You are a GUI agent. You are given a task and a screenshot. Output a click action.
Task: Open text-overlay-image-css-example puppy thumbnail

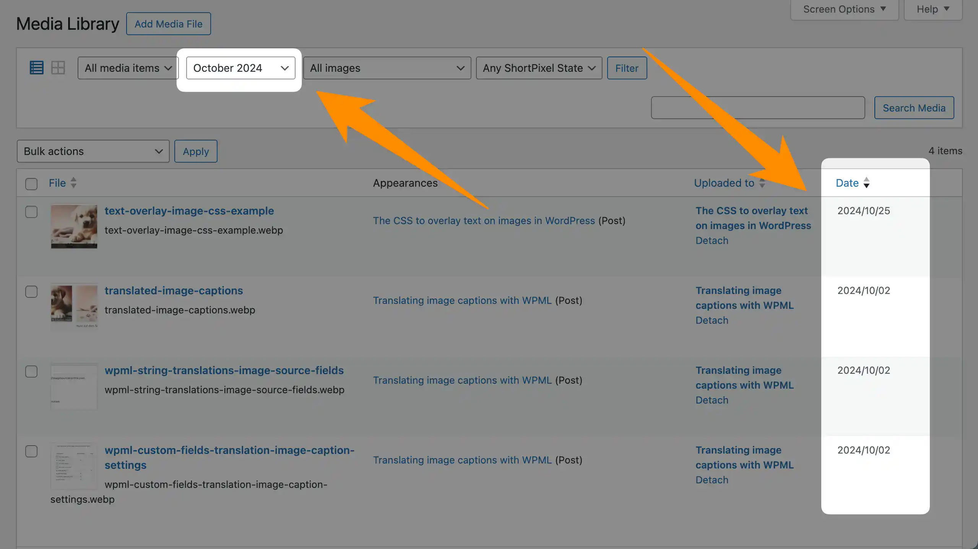click(74, 226)
